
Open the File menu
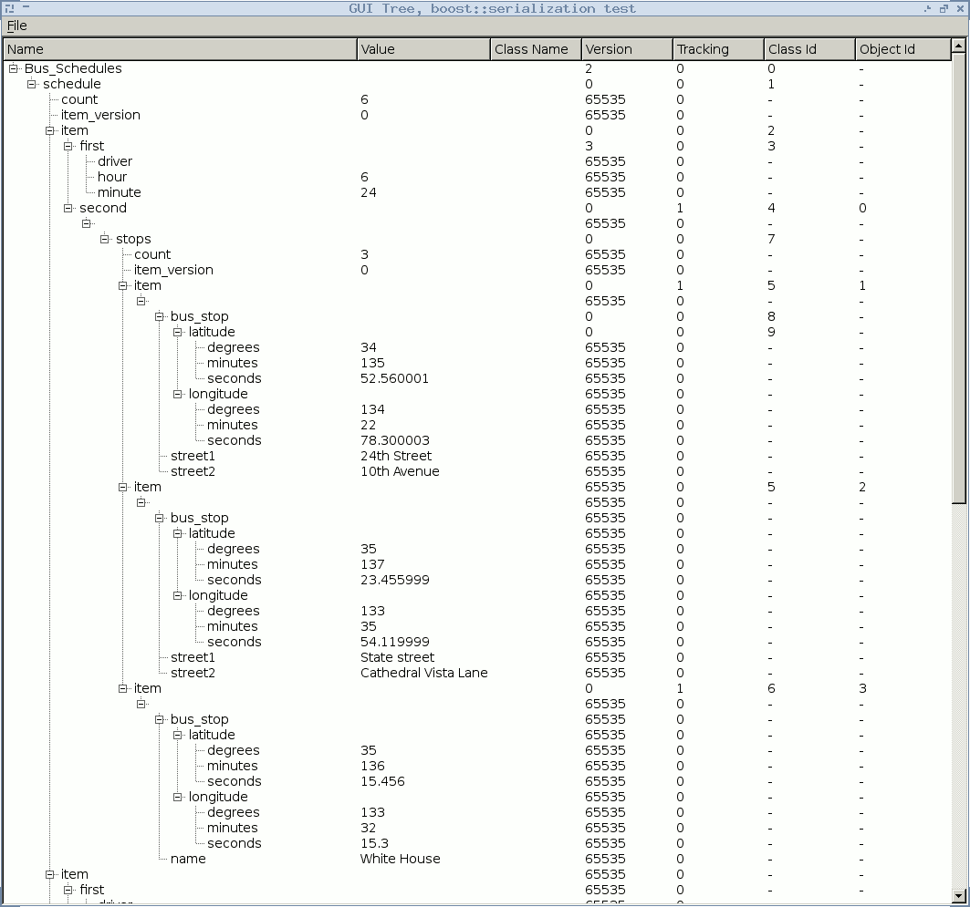(16, 26)
